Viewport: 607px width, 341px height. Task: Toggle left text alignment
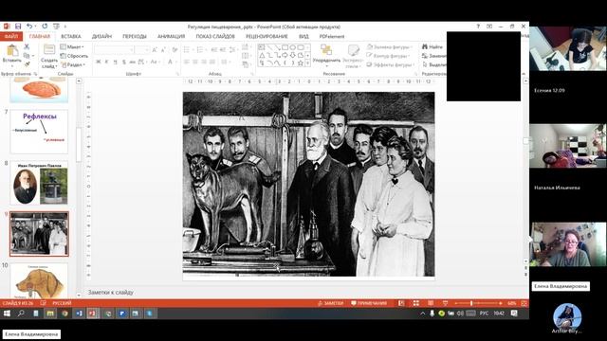(187, 62)
